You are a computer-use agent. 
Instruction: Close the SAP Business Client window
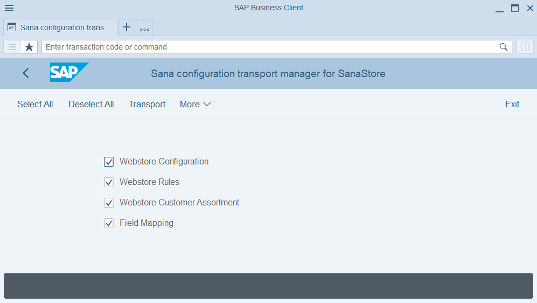[530, 8]
